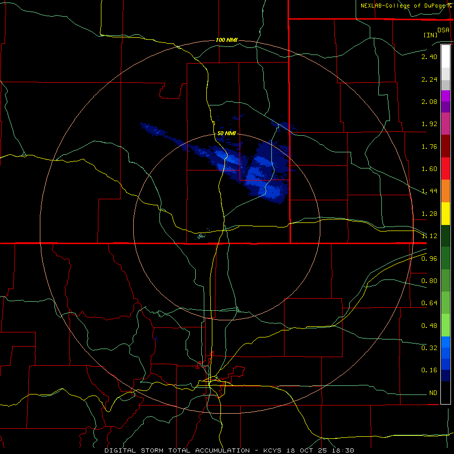Image resolution: width=454 pixels, height=454 pixels.
Task: Click the DSA product label above legend
Action: tap(443, 30)
